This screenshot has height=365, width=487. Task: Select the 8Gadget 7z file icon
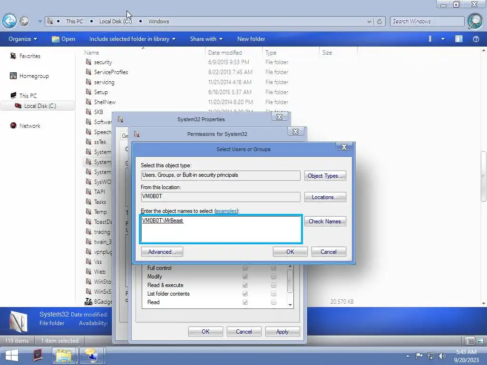[88, 301]
